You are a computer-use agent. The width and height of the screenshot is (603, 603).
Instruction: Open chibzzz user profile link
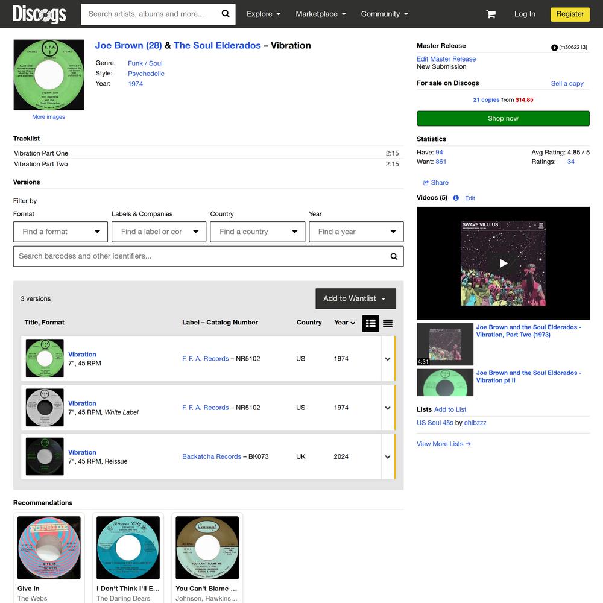(x=475, y=423)
